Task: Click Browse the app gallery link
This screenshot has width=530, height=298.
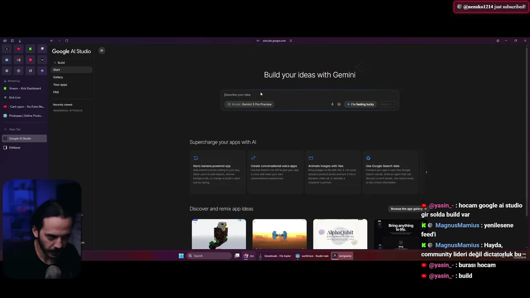Action: 408,209
